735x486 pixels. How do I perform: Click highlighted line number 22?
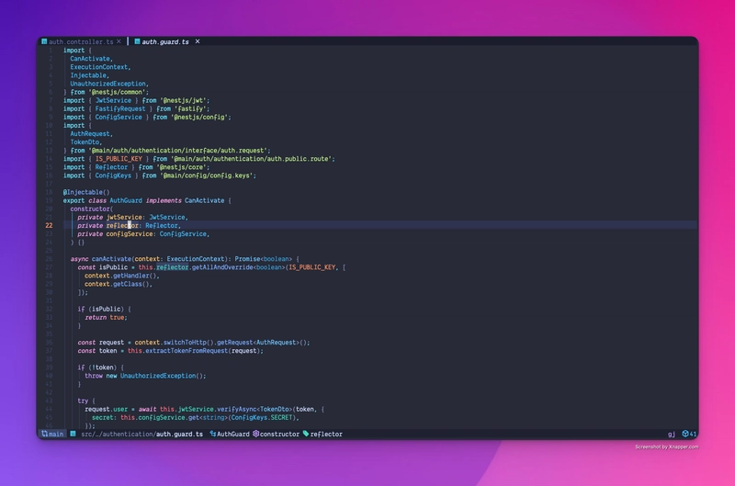point(49,225)
